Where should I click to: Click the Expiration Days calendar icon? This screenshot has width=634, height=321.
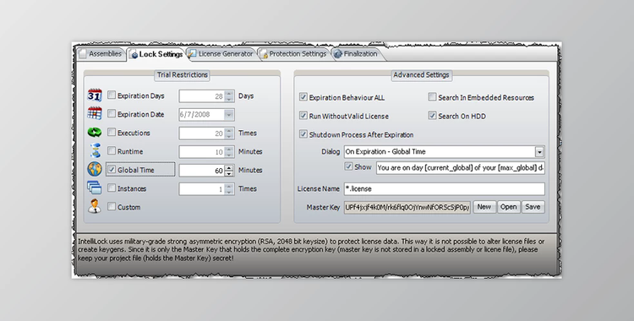click(x=95, y=95)
